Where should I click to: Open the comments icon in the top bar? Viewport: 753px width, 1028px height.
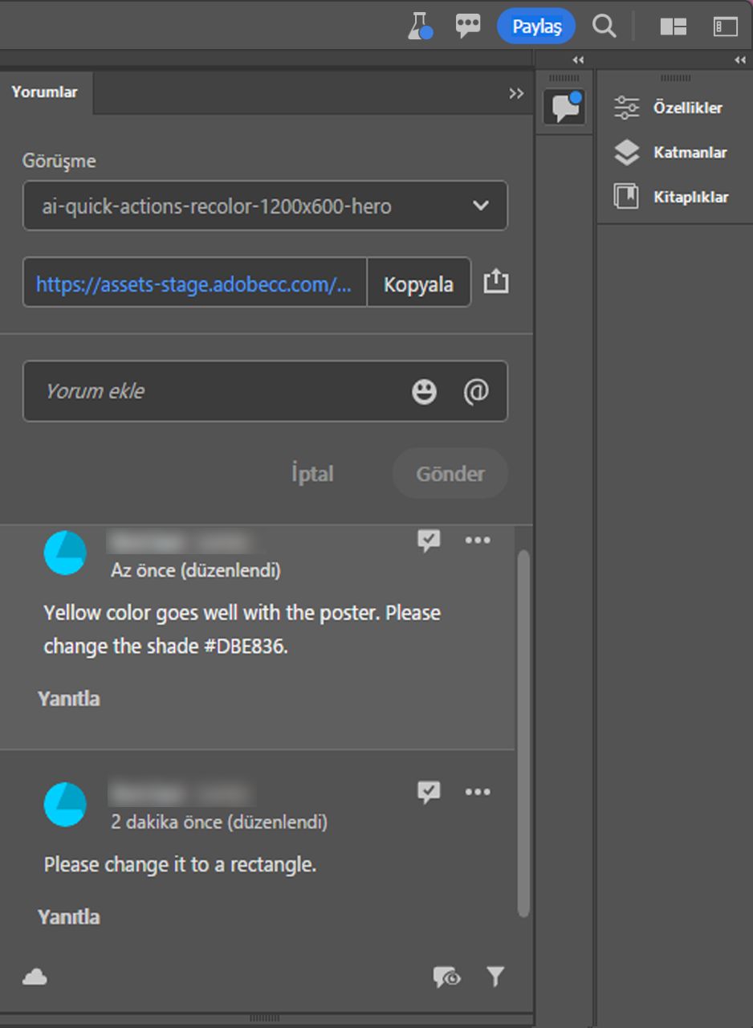tap(467, 26)
